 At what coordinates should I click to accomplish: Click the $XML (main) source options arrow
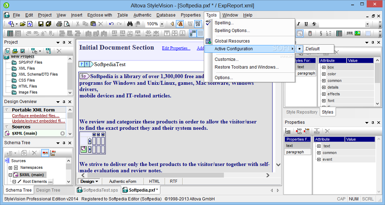click(63, 134)
